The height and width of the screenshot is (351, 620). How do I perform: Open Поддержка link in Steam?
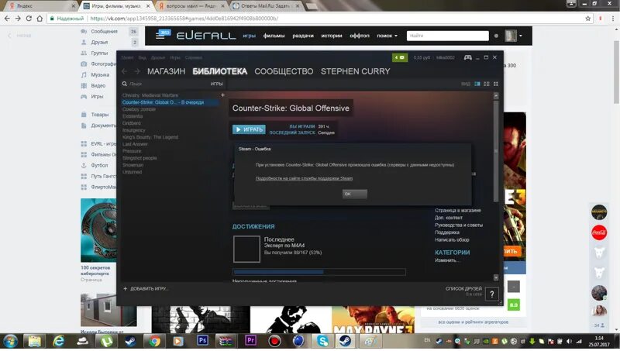447,232
